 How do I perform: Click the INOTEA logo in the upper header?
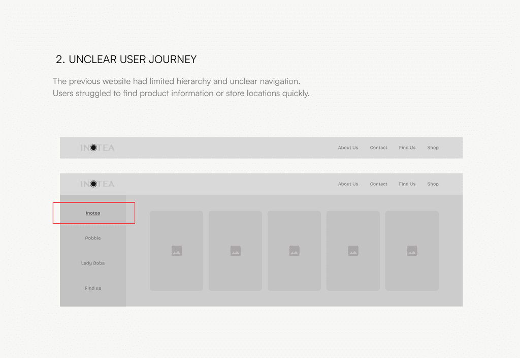coord(97,148)
